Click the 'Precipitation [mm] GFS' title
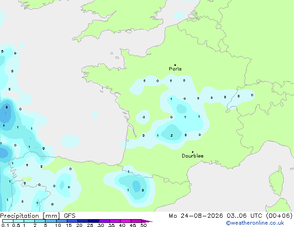The height and width of the screenshot is (227, 294). (x=38, y=216)
